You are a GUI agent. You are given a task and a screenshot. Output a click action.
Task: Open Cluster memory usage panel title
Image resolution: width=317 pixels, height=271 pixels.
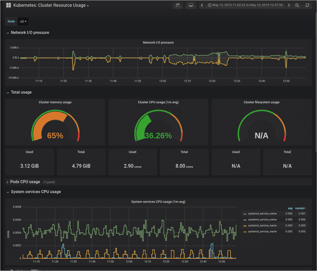click(55, 102)
